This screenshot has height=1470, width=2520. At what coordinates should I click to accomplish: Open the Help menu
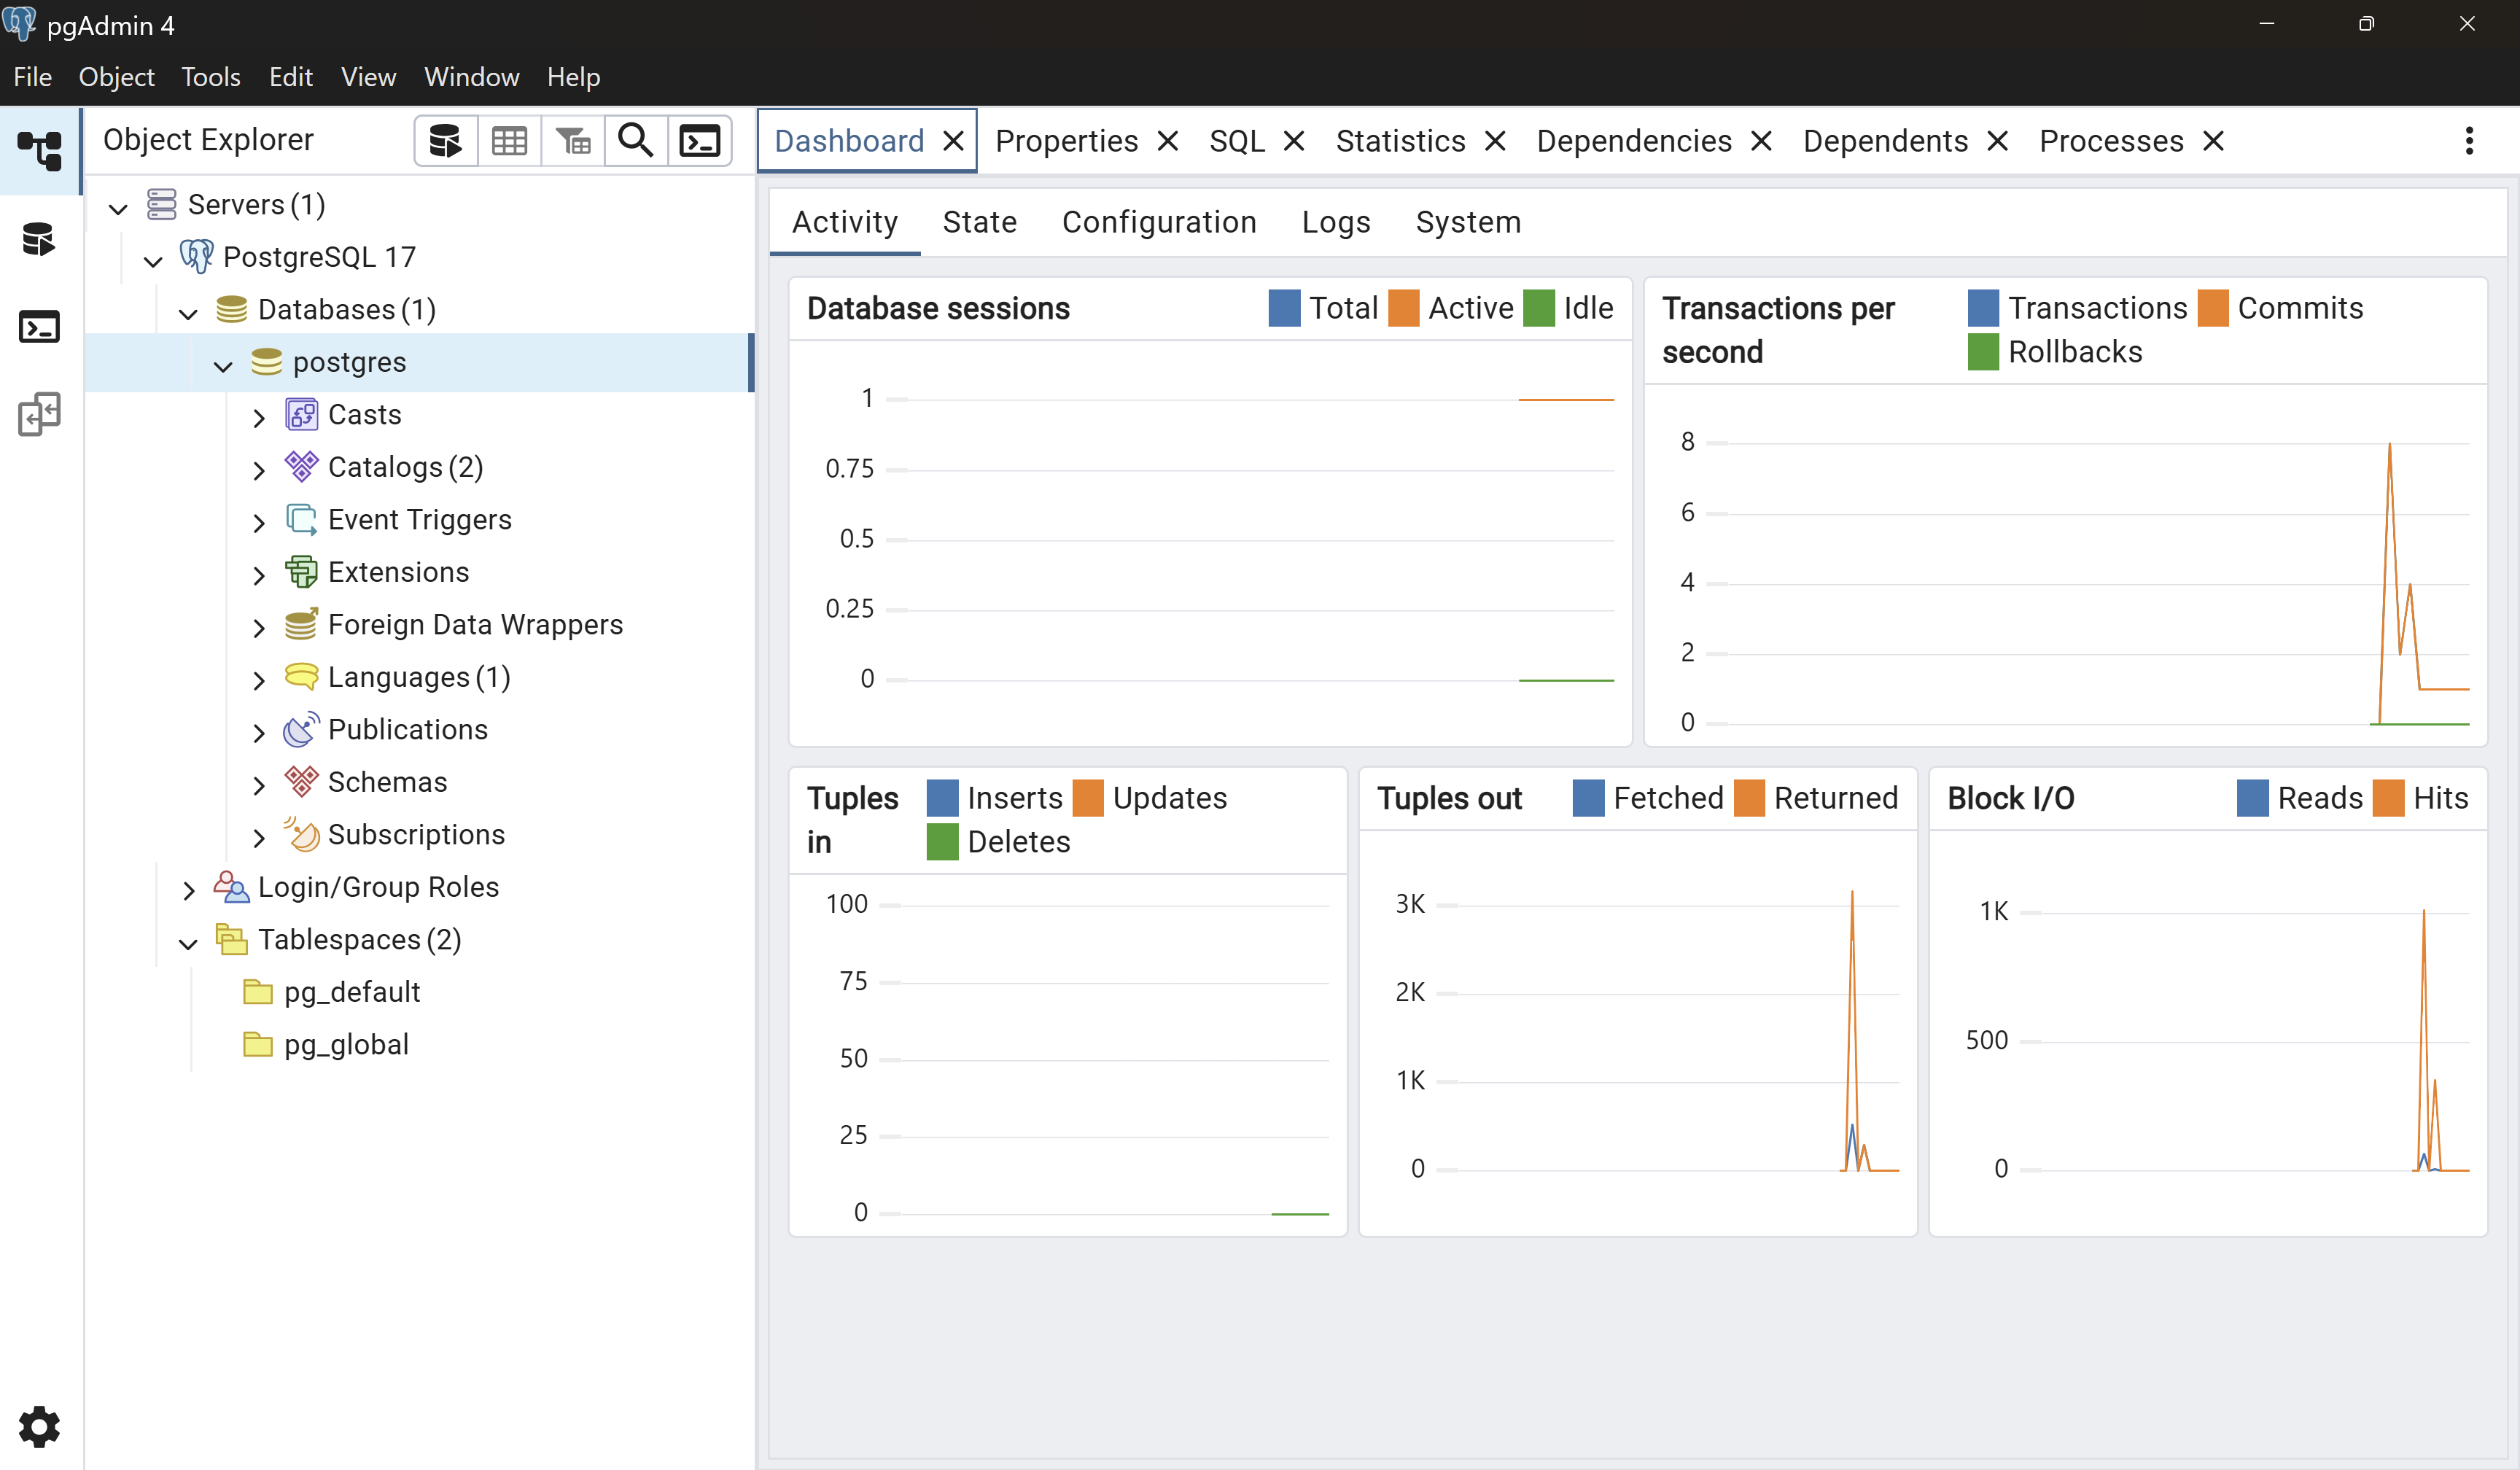tap(573, 77)
